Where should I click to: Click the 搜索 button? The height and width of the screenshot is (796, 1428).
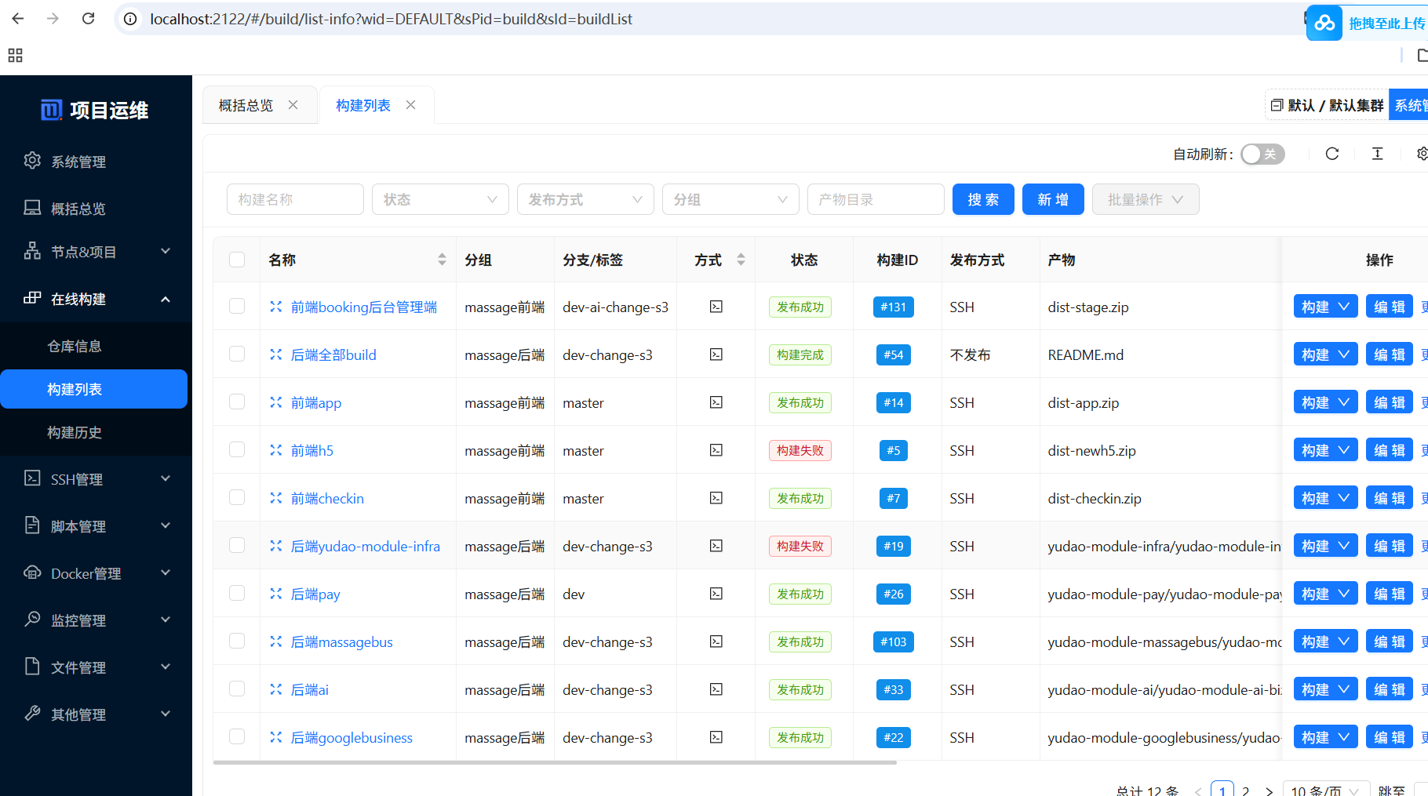(x=983, y=199)
